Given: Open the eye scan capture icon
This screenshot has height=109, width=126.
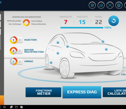Looking at the screenshot, I should (x=110, y=5).
